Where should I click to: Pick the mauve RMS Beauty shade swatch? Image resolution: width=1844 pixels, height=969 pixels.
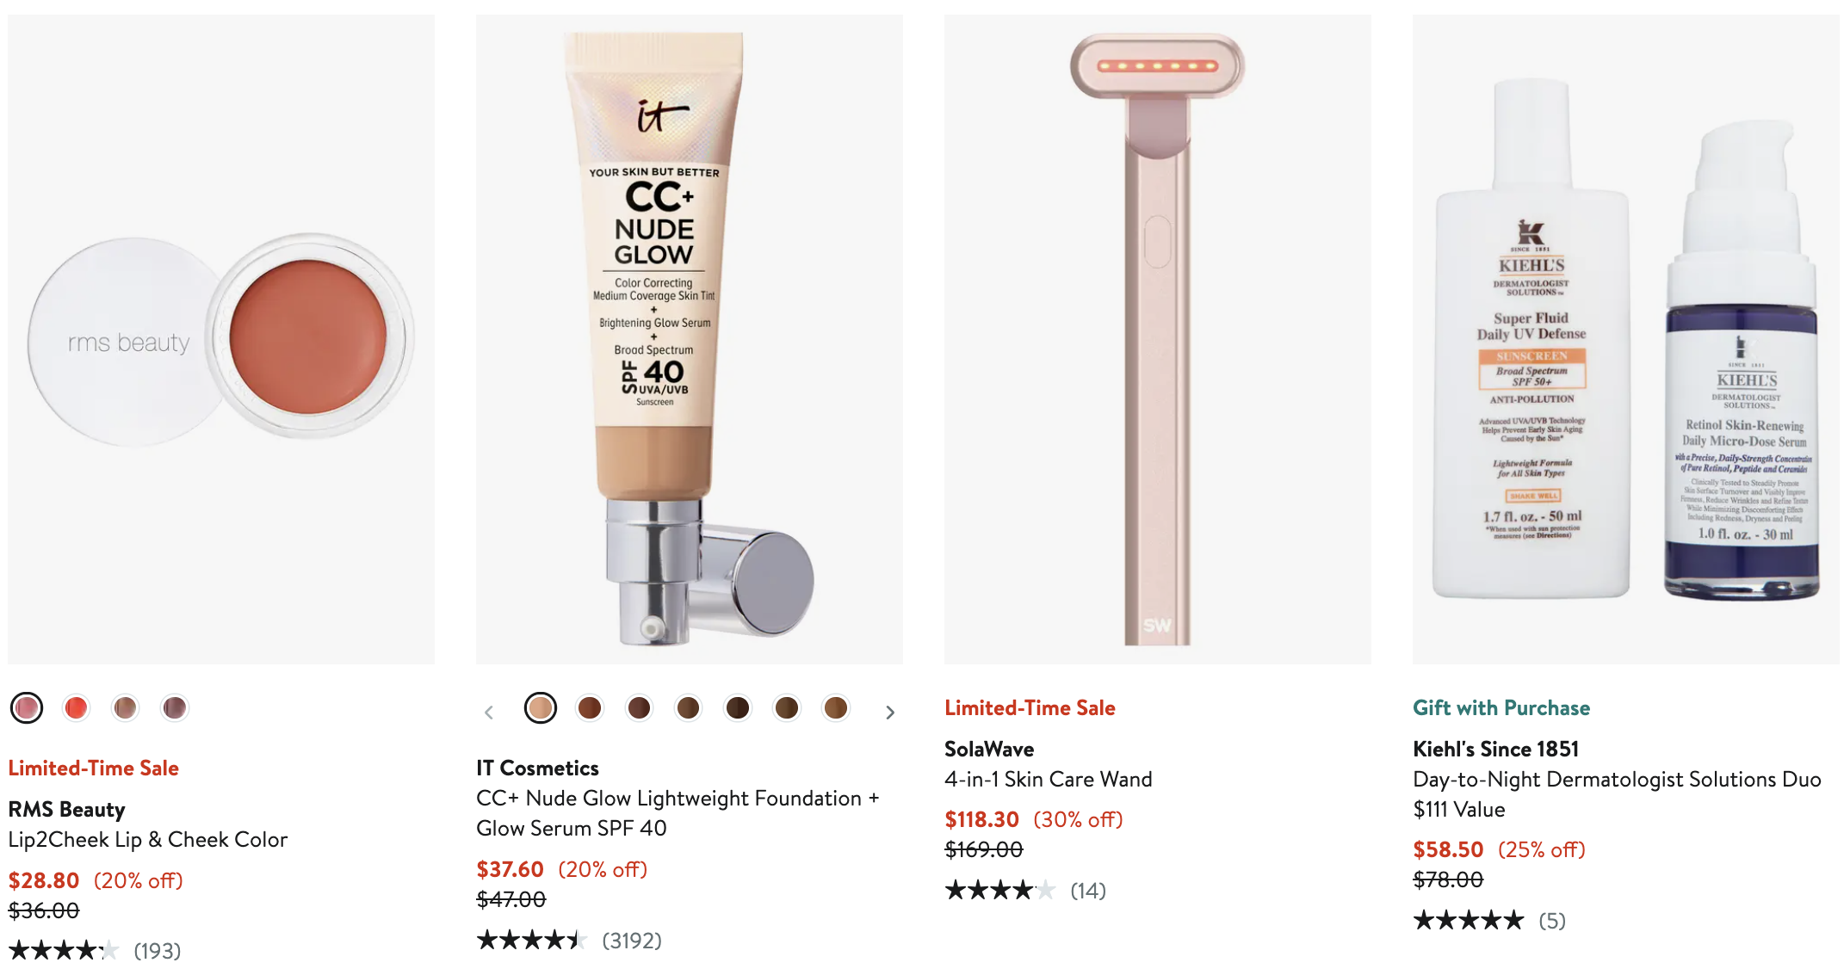point(174,708)
